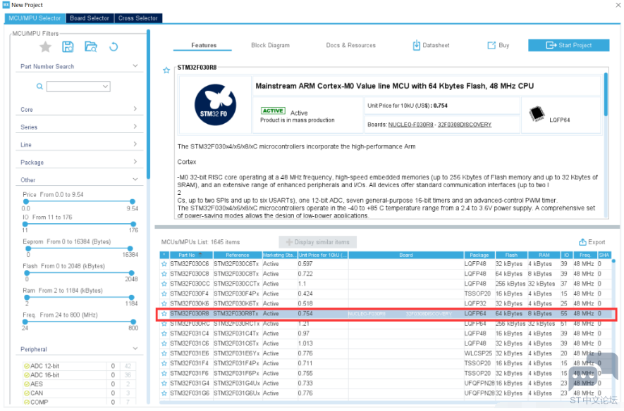Click the IO minimum slider handle
This screenshot has height=411, width=624.
(26, 225)
